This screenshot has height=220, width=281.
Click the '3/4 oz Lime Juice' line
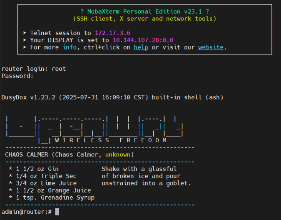coord(42,183)
